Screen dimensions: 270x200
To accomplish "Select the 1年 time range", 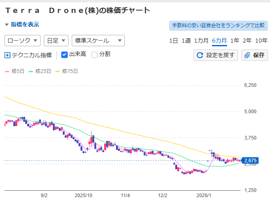I will click(x=235, y=41).
